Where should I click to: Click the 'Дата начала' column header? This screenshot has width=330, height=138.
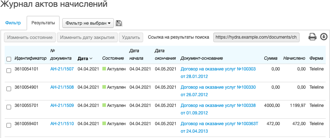point(136,54)
